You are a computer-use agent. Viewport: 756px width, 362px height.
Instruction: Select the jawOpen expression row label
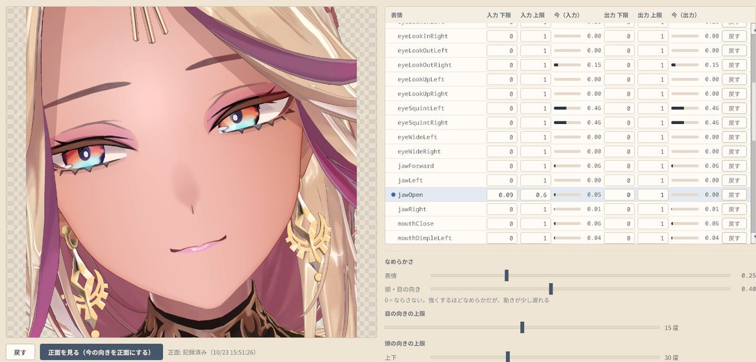(410, 195)
